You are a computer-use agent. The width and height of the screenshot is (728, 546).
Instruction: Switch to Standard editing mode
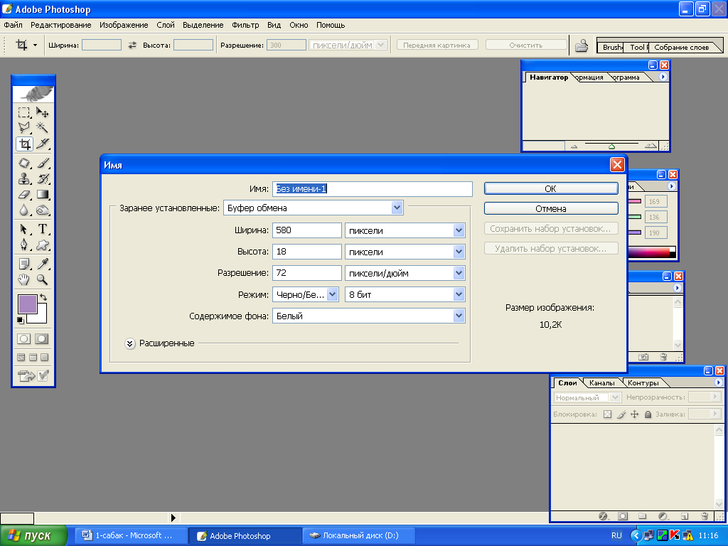pos(24,339)
